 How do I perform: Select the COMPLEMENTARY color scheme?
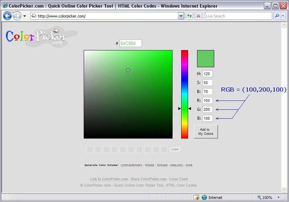[131, 165]
